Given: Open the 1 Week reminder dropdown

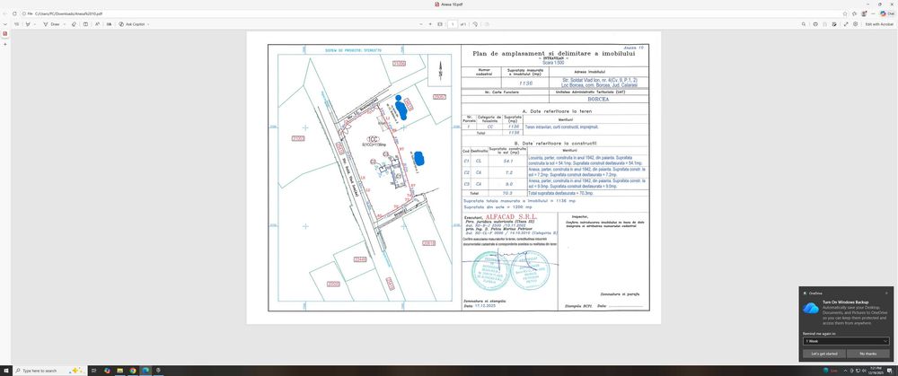Looking at the screenshot, I should point(845,341).
